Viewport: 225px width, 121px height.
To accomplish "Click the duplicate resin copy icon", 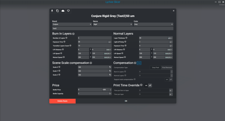I will [x=57, y=11].
